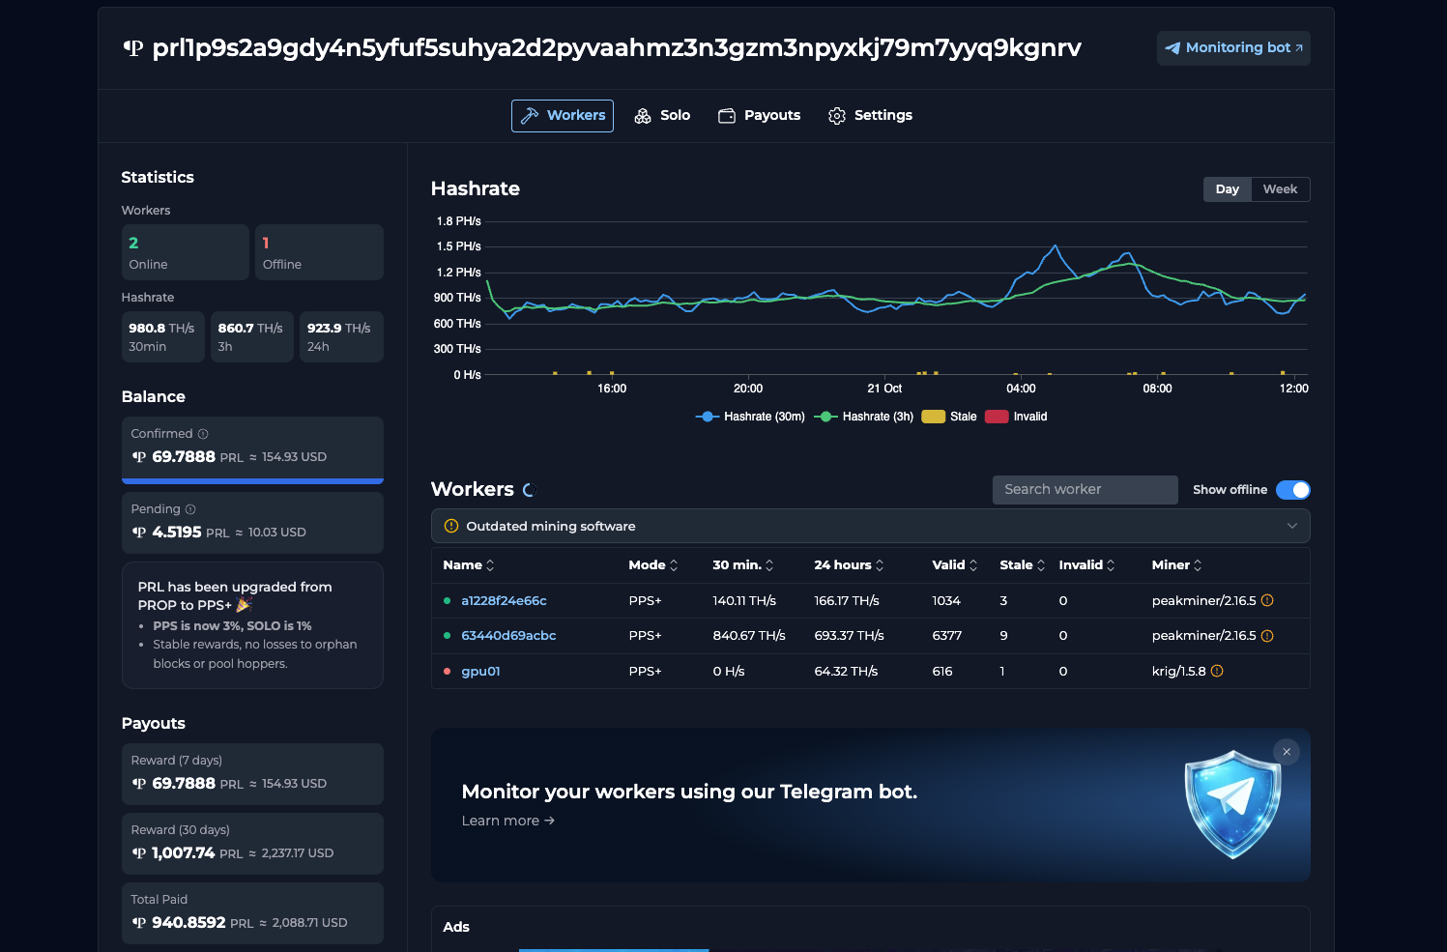Open the Workers tab
The image size is (1447, 952).
[563, 116]
